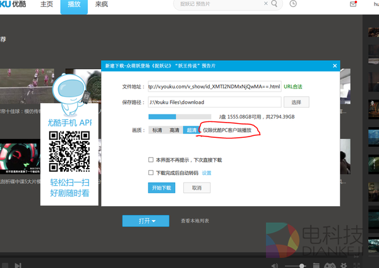379x268 pixels.
Task: Open the folder icon in the player bar
Action: tap(316, 265)
